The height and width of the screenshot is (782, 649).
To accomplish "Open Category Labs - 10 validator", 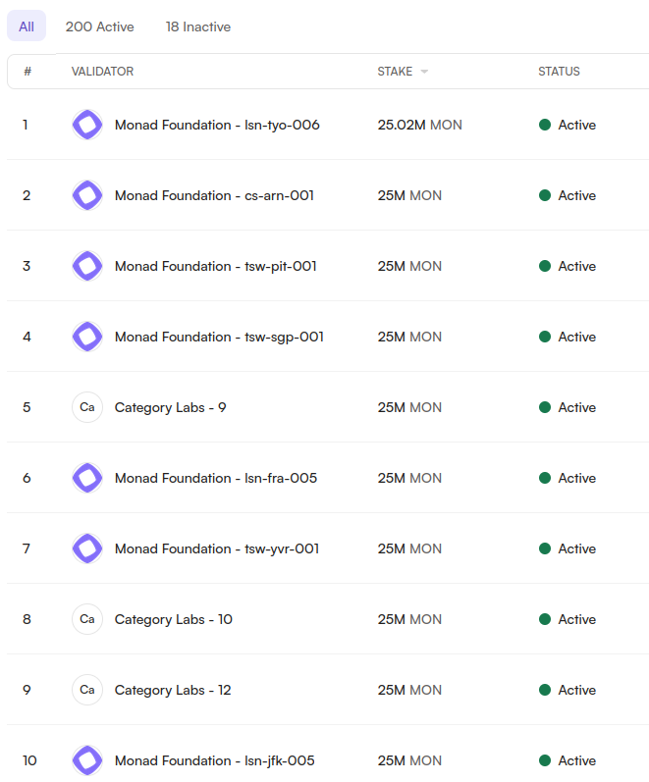I will pos(173,619).
